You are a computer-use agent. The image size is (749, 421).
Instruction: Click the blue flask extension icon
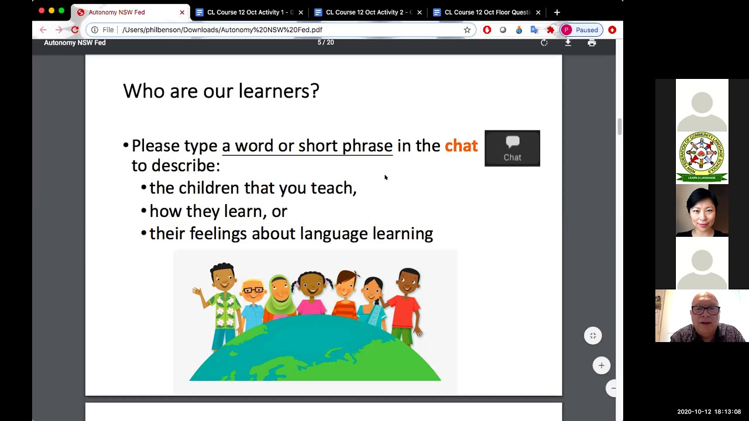click(x=518, y=30)
